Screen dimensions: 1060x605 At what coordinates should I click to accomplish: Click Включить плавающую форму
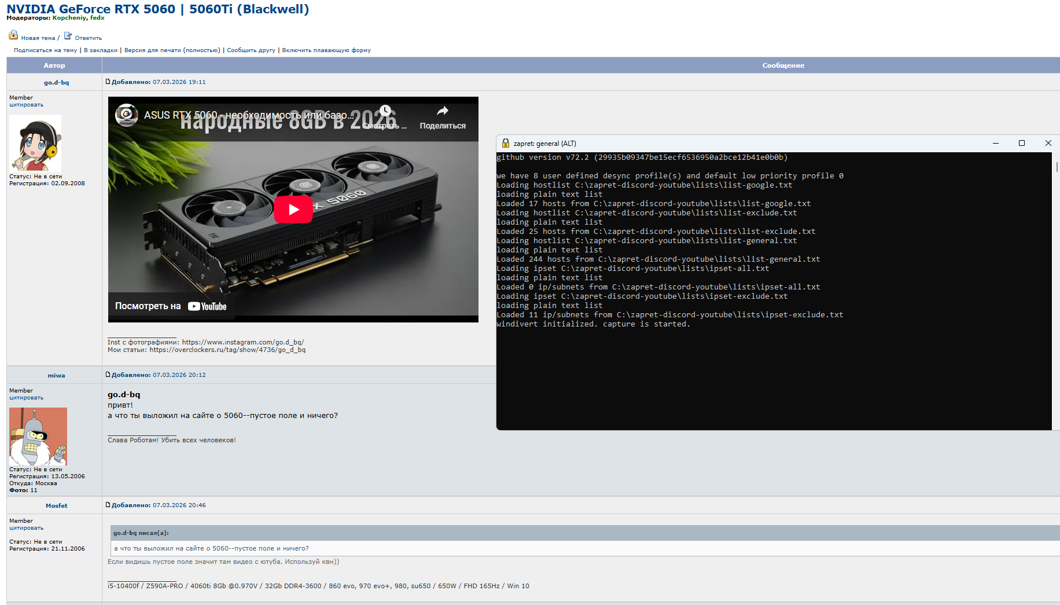(326, 50)
